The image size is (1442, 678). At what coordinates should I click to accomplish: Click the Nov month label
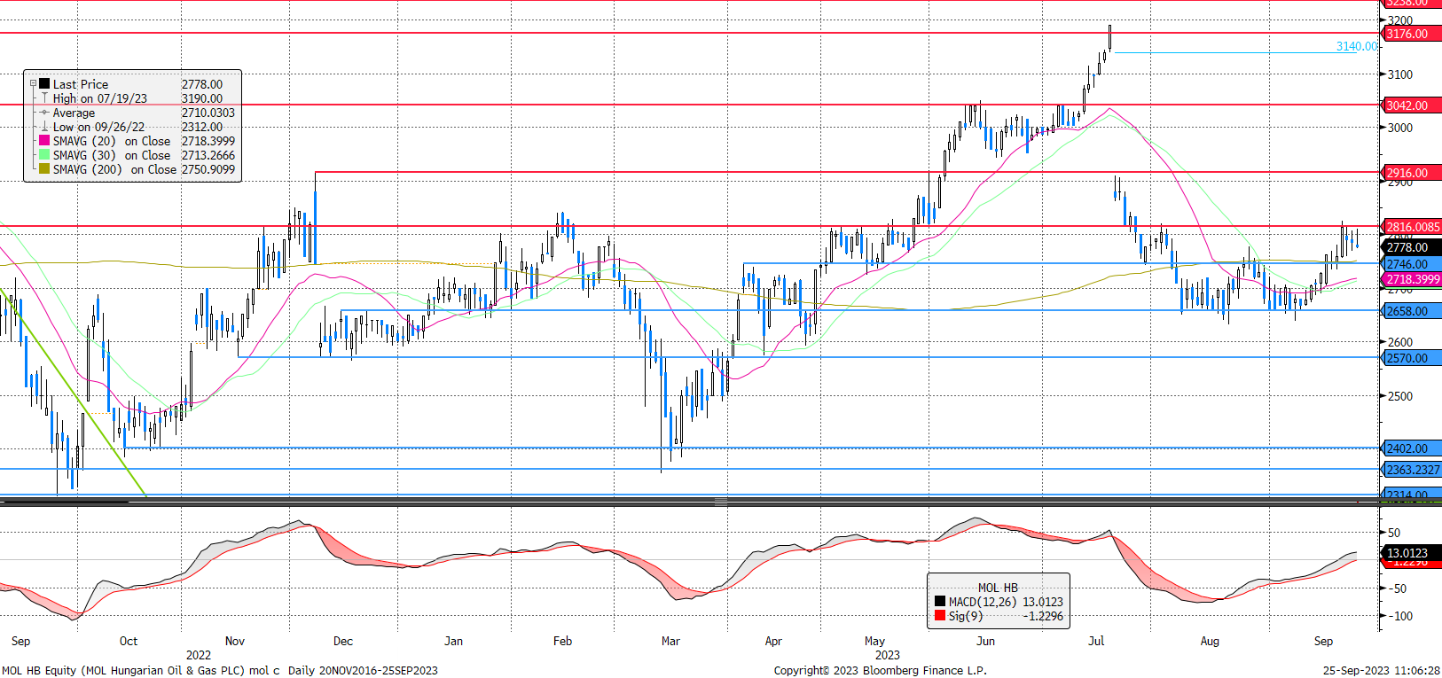[x=235, y=641]
